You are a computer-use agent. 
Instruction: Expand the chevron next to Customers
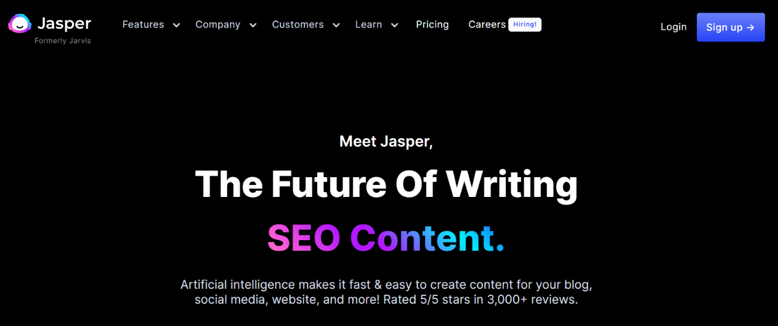(x=336, y=25)
